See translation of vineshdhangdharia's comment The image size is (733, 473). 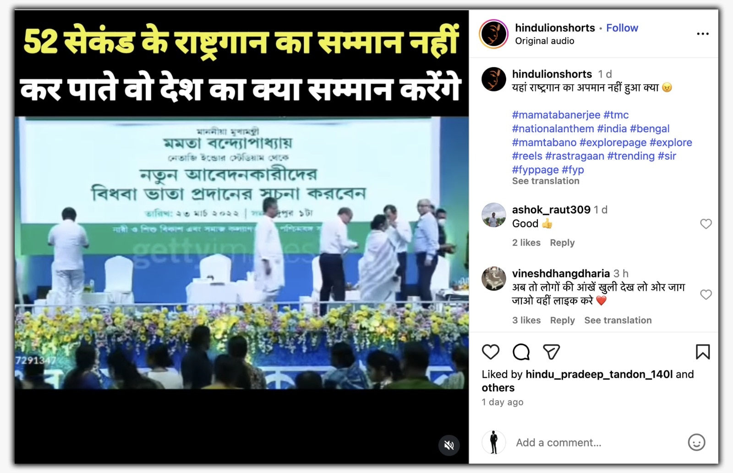pyautogui.click(x=618, y=320)
